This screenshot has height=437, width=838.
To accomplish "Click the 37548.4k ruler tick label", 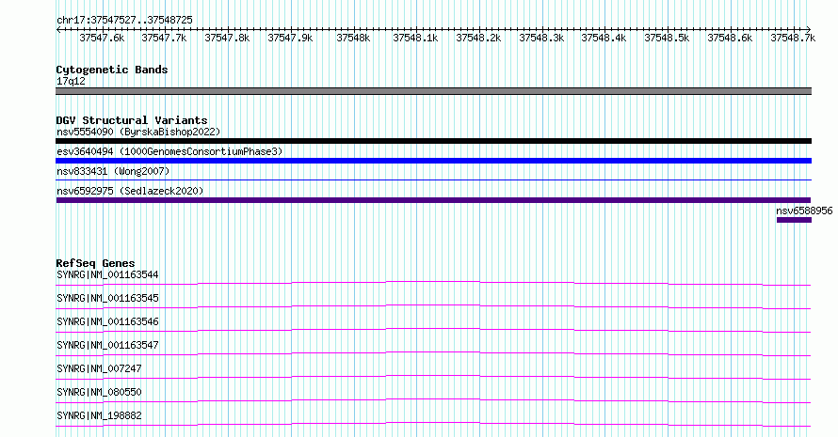I will click(x=604, y=38).
